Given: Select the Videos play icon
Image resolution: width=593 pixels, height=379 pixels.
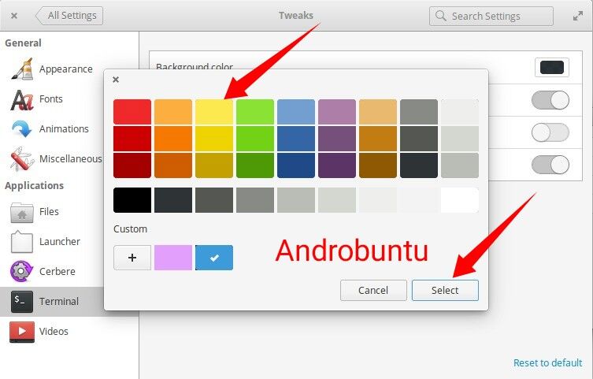Looking at the screenshot, I should pyautogui.click(x=22, y=332).
